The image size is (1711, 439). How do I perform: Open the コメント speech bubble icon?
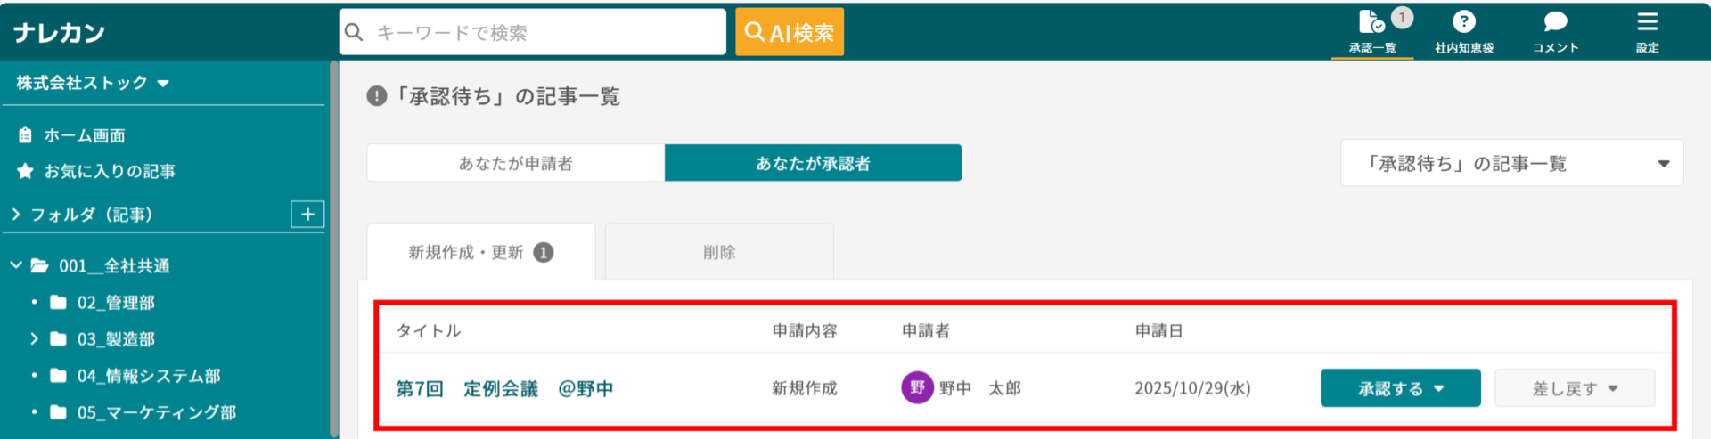1555,21
